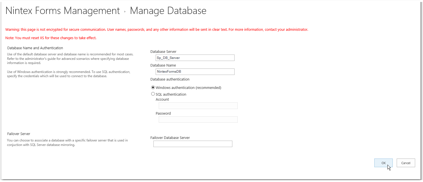This screenshot has width=423, height=182.
Task: Click the Password label under SQL authentication
Action: [x=163, y=113]
